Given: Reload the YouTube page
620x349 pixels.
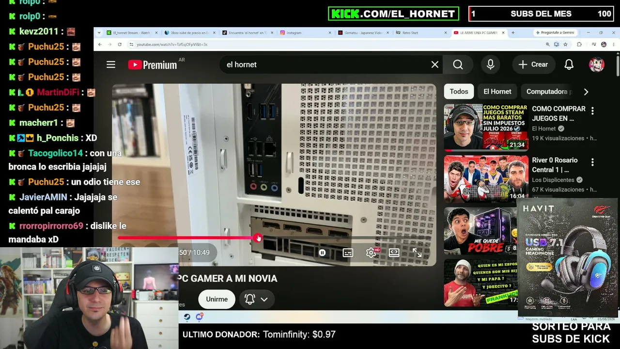Looking at the screenshot, I should [x=120, y=44].
